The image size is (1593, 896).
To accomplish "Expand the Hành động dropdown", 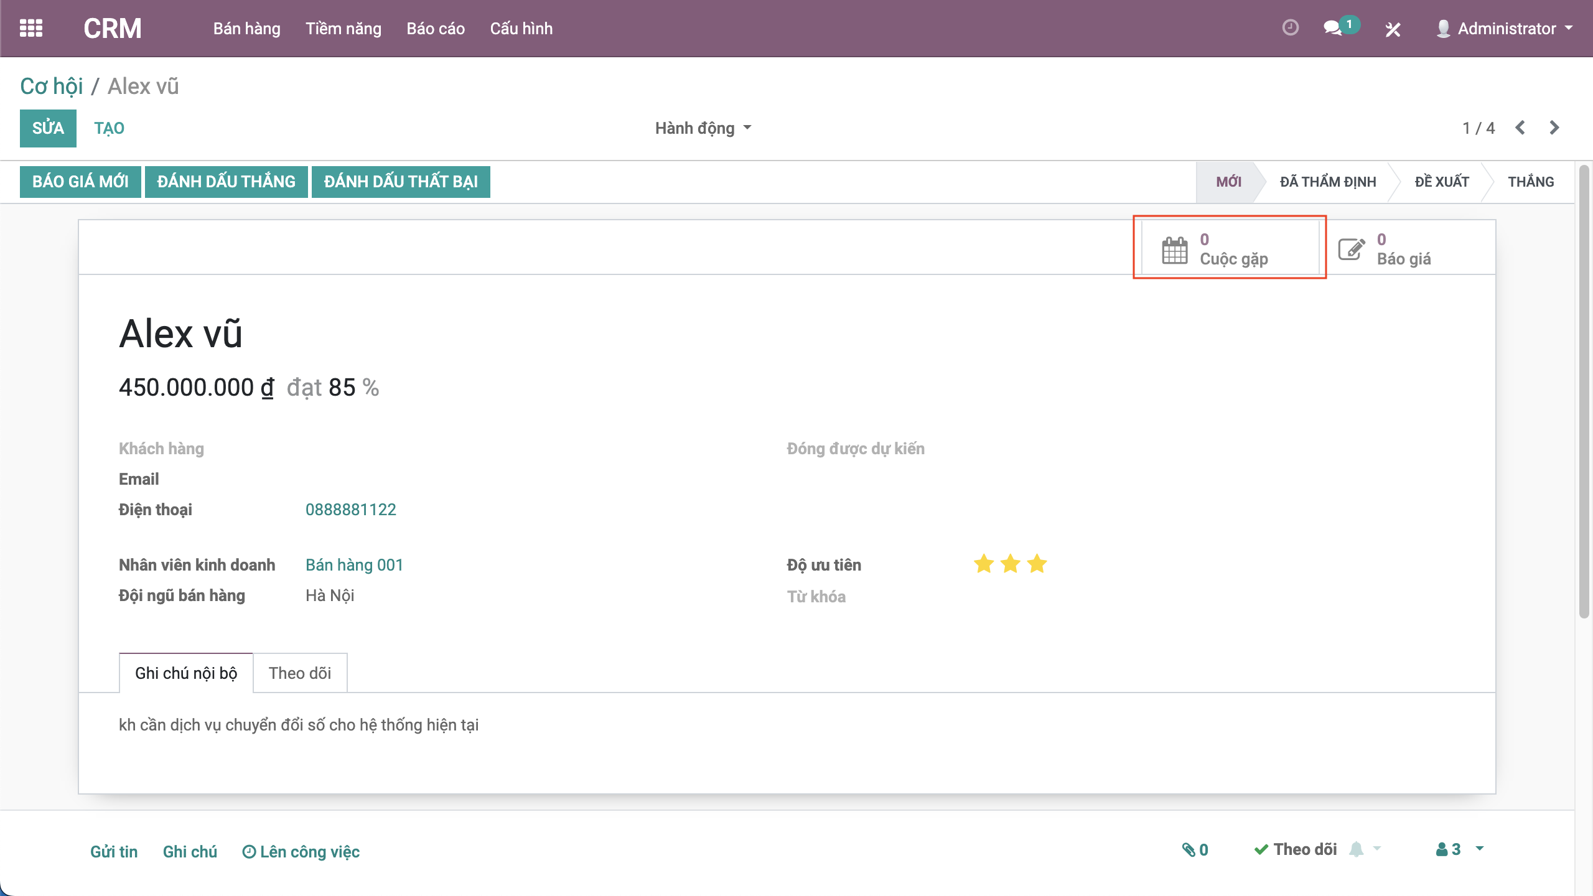I will (703, 128).
